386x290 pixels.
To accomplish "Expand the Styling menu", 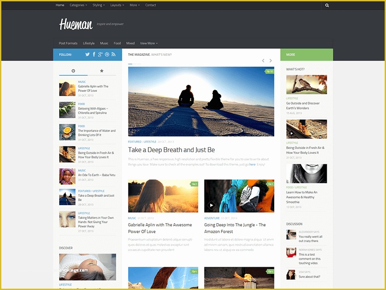I will (x=99, y=5).
